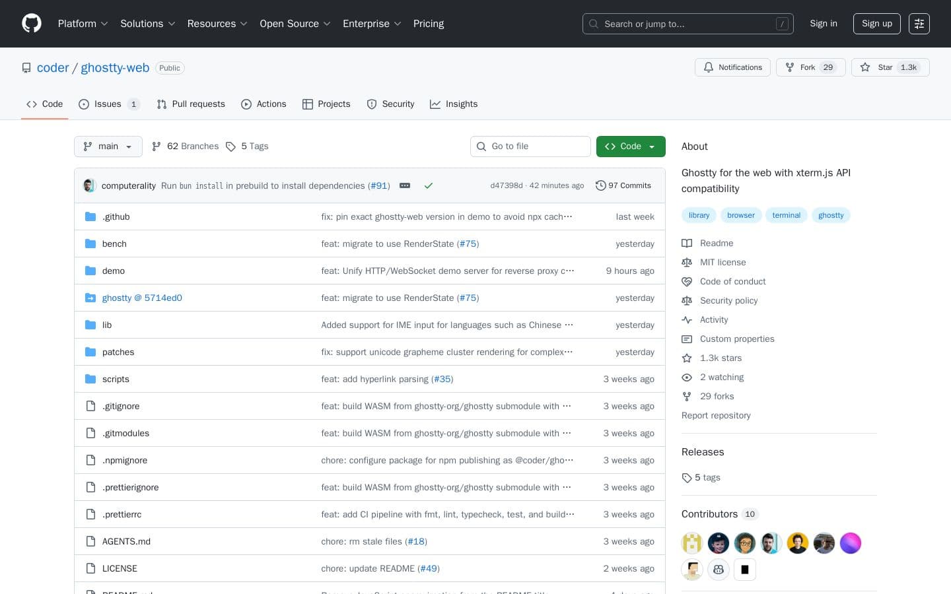Image resolution: width=951 pixels, height=594 pixels.
Task: Open the first contributor avatar thumbnail
Action: [691, 543]
